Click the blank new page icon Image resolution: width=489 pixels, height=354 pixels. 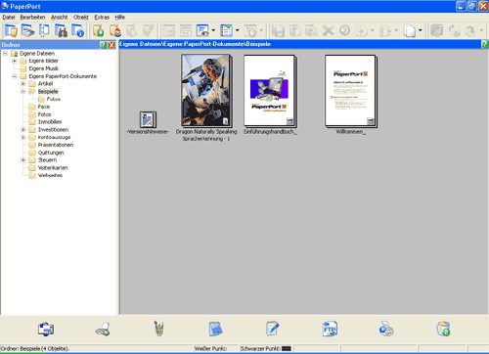point(410,31)
